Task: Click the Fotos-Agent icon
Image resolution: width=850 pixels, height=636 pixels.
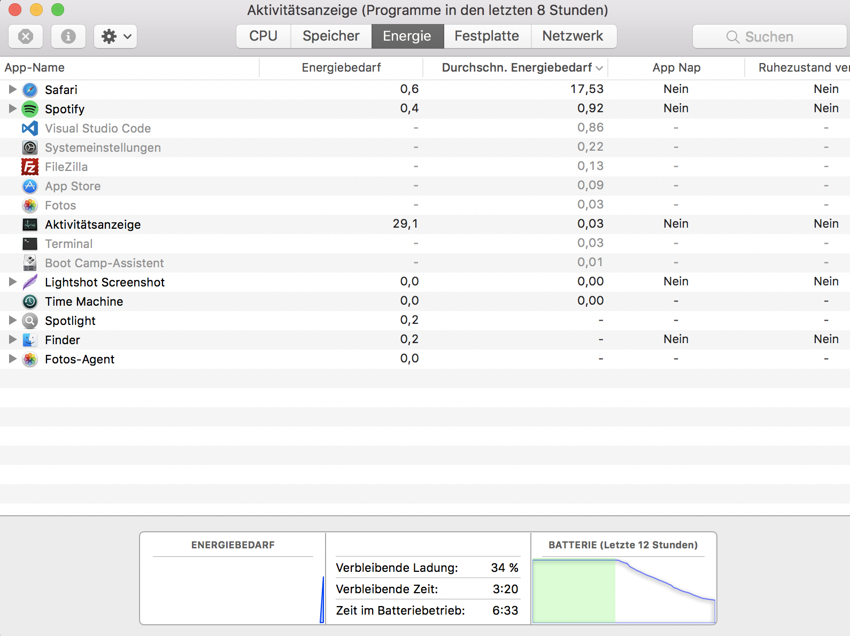Action: coord(30,359)
